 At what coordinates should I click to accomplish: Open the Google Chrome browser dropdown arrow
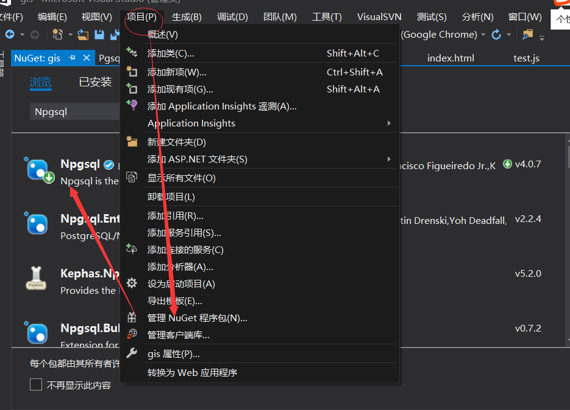483,35
